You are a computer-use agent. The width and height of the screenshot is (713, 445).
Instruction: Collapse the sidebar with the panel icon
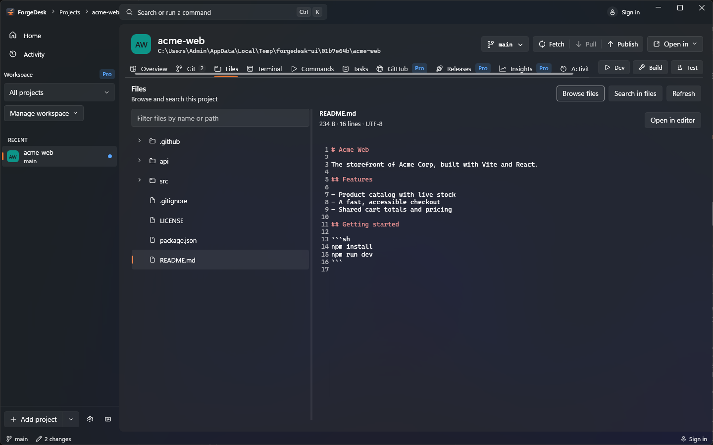pyautogui.click(x=108, y=419)
